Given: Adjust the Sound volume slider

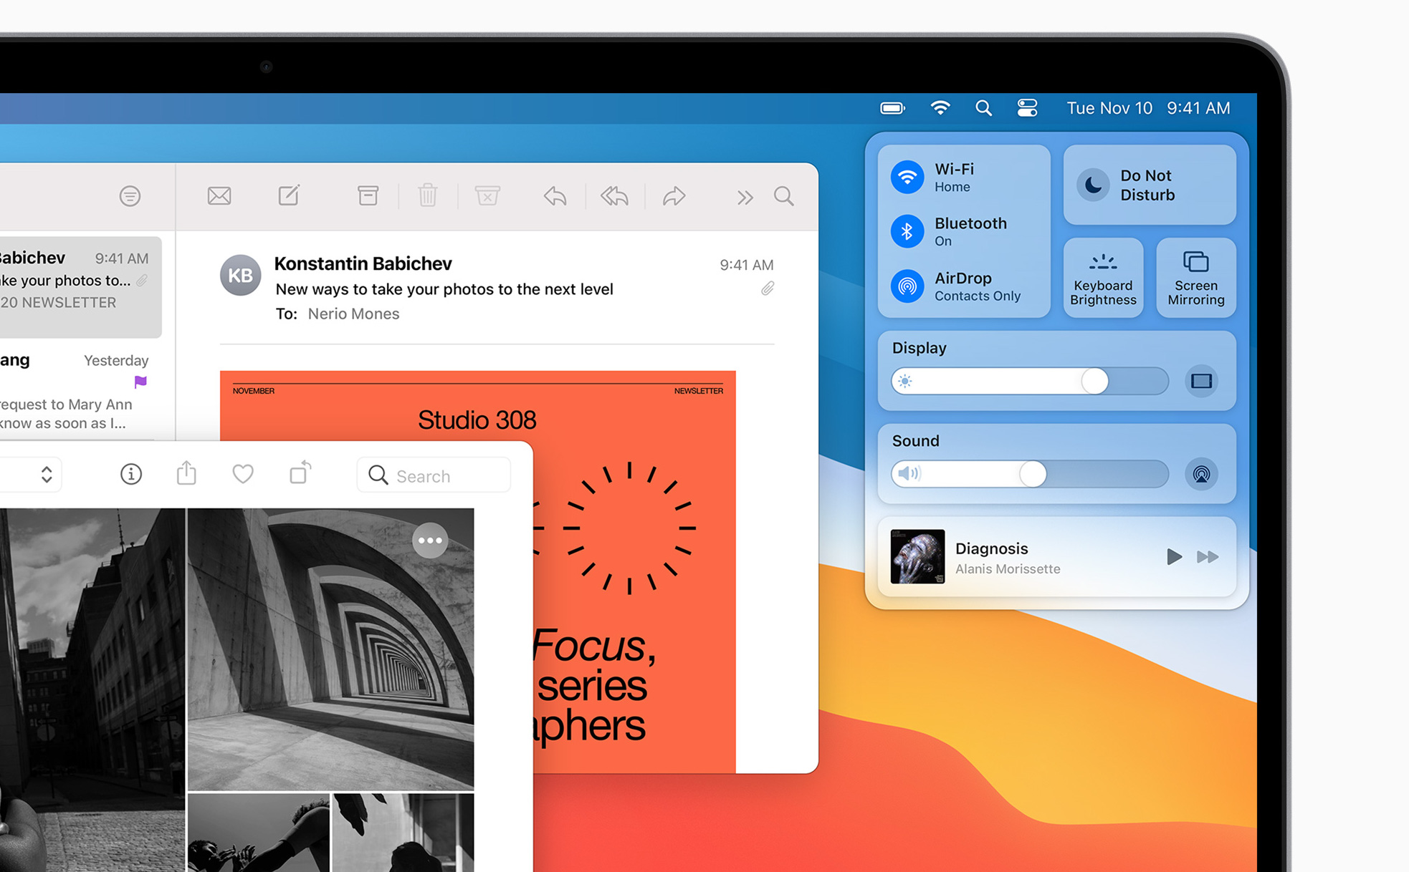Looking at the screenshot, I should click(1029, 474).
